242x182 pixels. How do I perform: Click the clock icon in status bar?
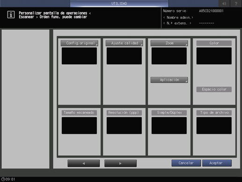[3, 179]
